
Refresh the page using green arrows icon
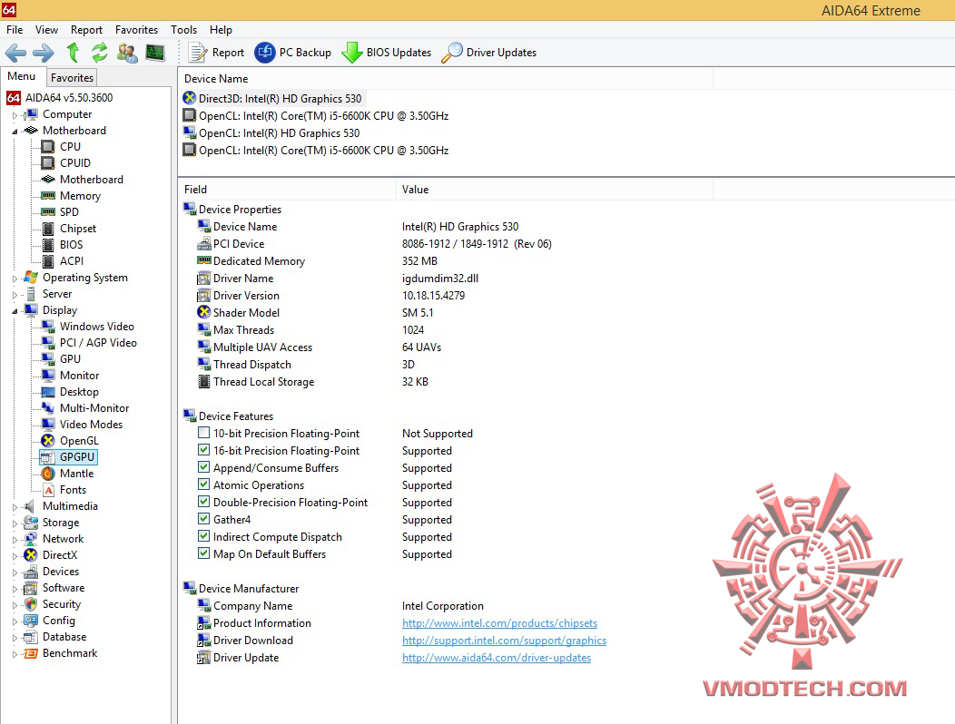(x=99, y=53)
